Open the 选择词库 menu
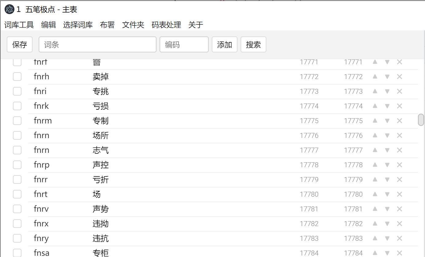Image resolution: width=425 pixels, height=257 pixels. [78, 25]
